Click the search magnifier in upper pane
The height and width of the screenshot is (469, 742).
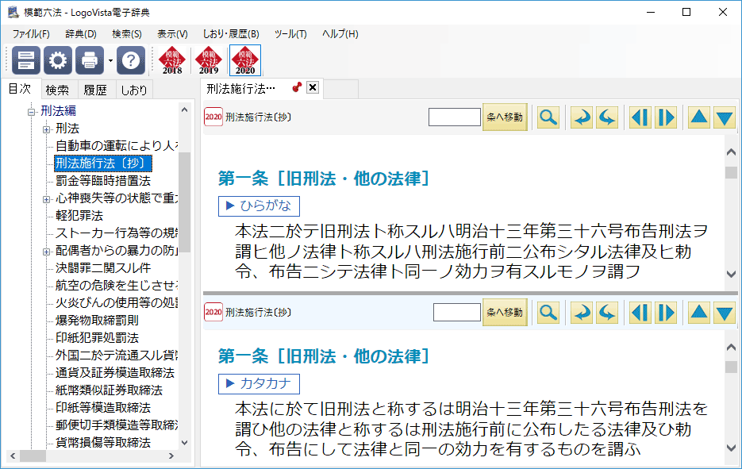(548, 117)
